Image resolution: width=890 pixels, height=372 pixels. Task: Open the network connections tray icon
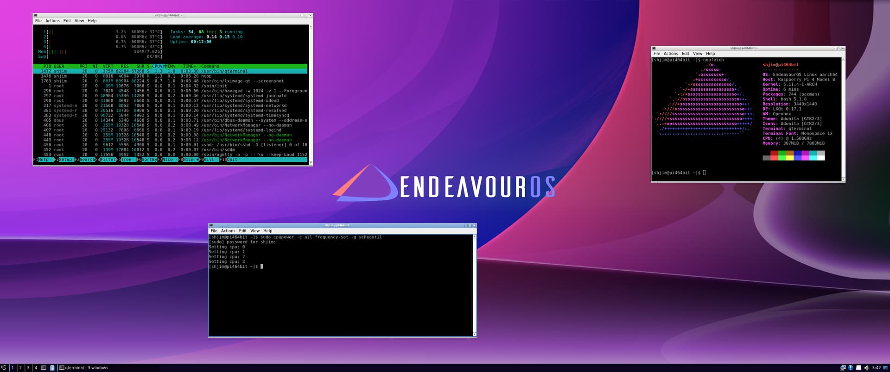(843, 368)
